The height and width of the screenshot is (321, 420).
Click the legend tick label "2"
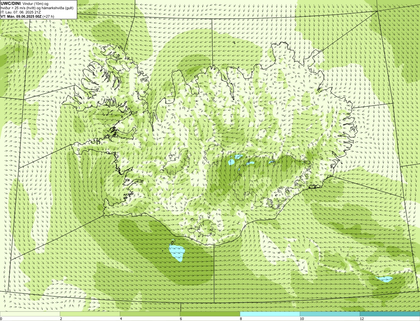pos(61,319)
